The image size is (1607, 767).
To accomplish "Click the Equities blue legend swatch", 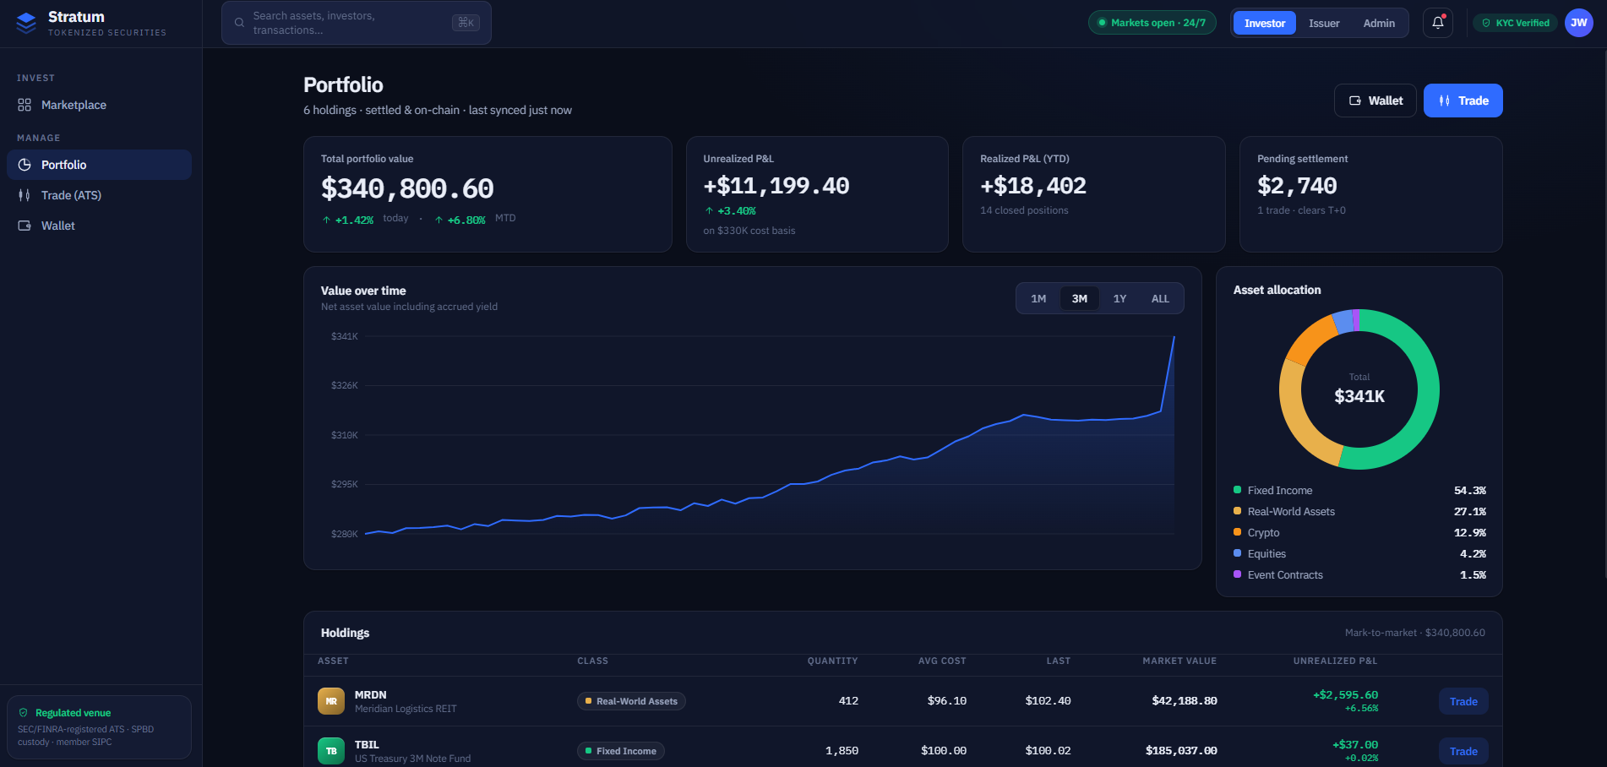I will 1238,553.
